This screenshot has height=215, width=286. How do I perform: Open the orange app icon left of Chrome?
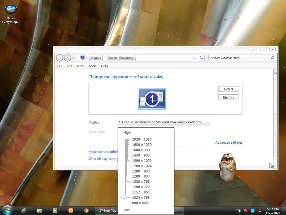coord(71,211)
